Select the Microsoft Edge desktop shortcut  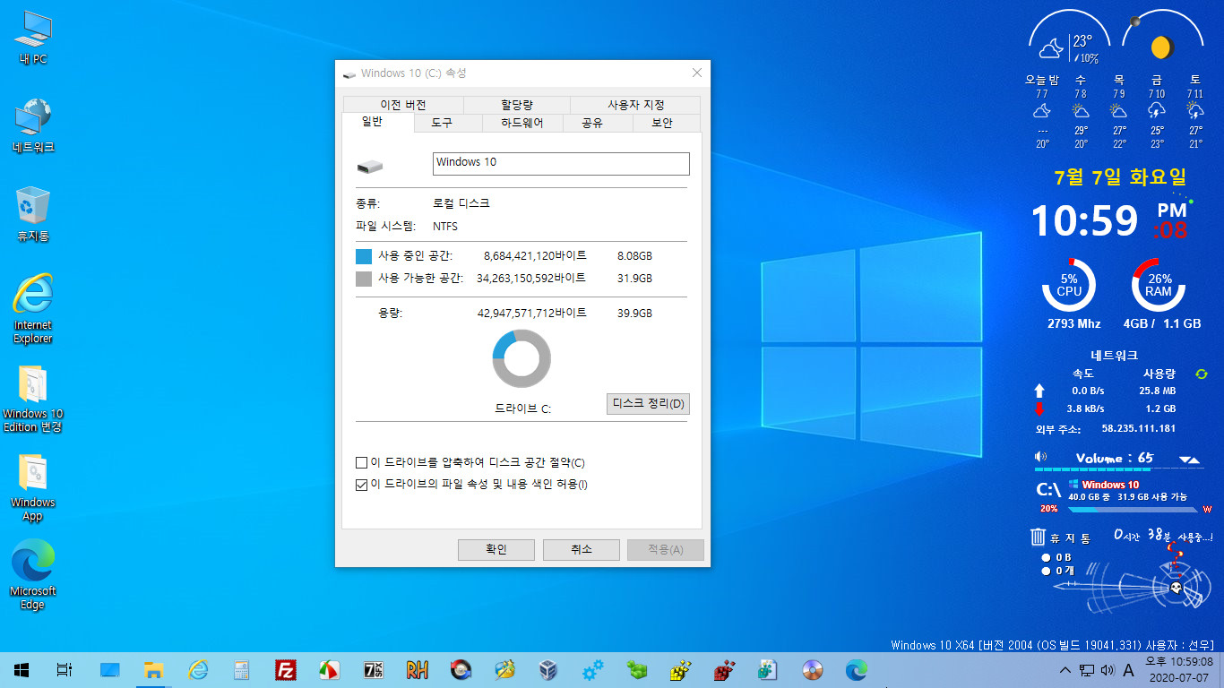[x=33, y=575]
